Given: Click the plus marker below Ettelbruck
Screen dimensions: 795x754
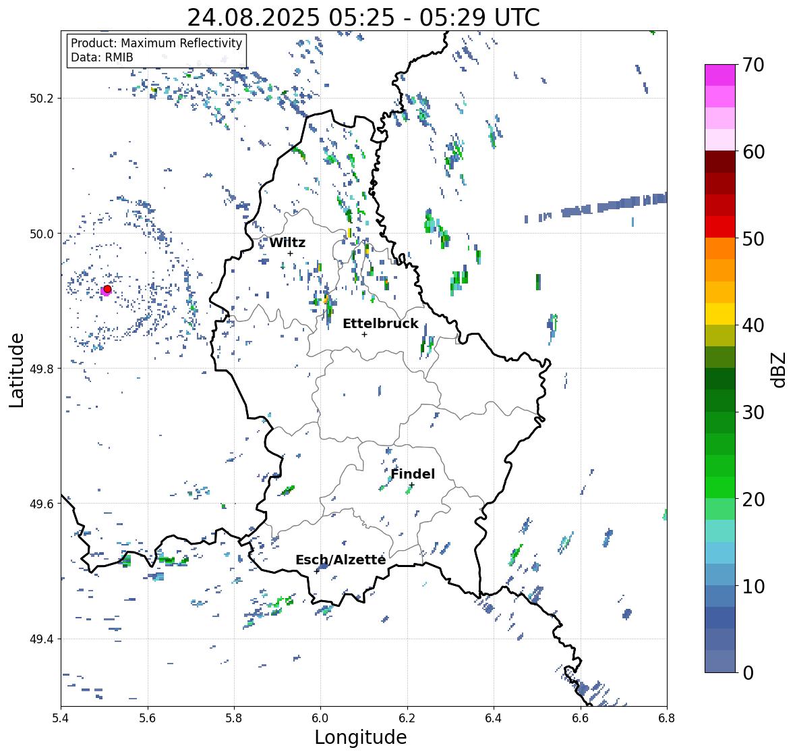Looking at the screenshot, I should click(x=364, y=334).
